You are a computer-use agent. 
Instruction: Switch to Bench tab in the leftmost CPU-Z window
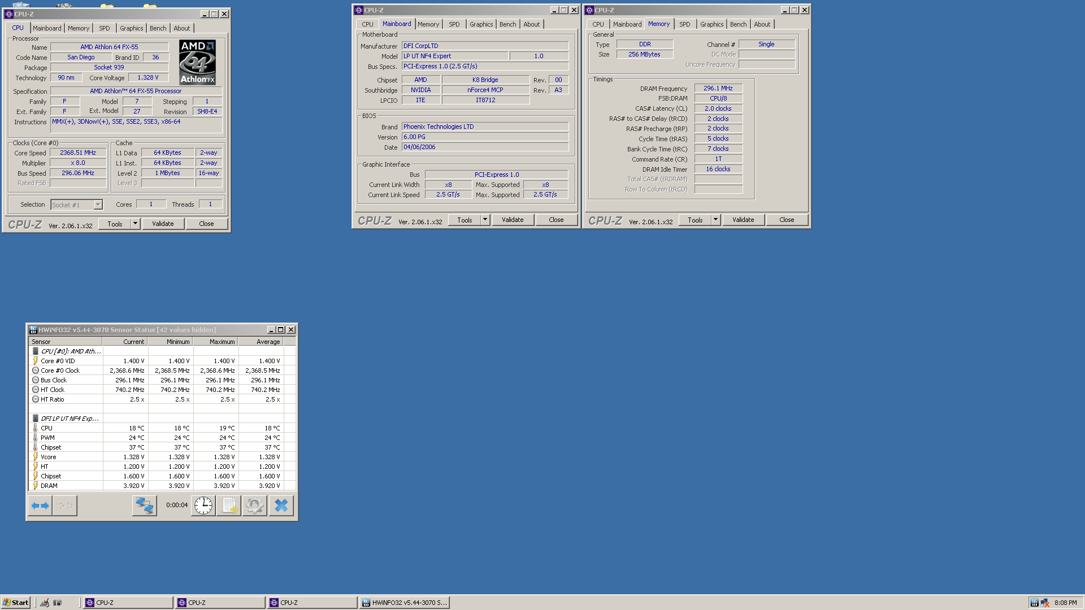point(158,28)
